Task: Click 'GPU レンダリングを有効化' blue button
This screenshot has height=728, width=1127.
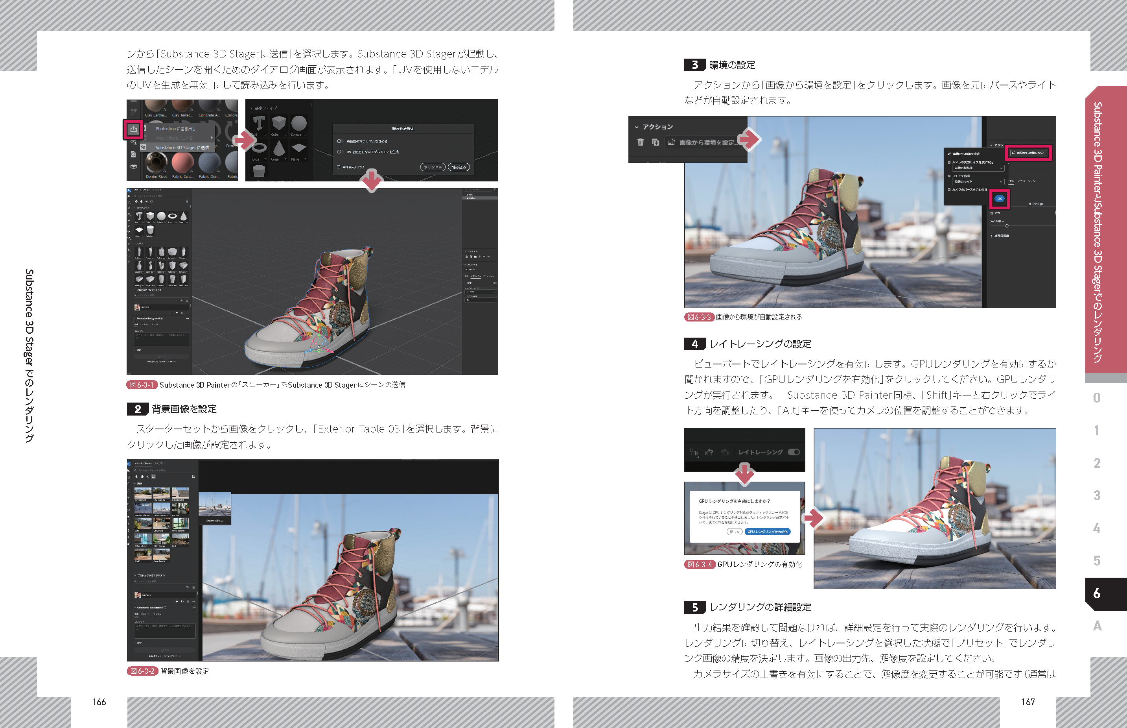Action: pos(768,532)
